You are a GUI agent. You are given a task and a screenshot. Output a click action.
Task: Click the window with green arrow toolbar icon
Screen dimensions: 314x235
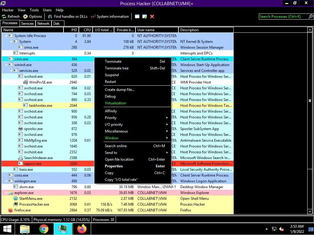pyautogui.click(x=145, y=17)
